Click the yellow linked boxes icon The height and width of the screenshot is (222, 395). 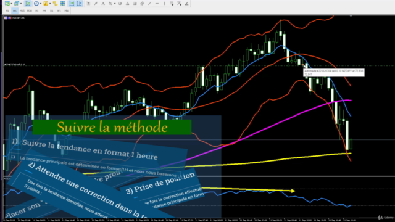[x=55, y=4]
